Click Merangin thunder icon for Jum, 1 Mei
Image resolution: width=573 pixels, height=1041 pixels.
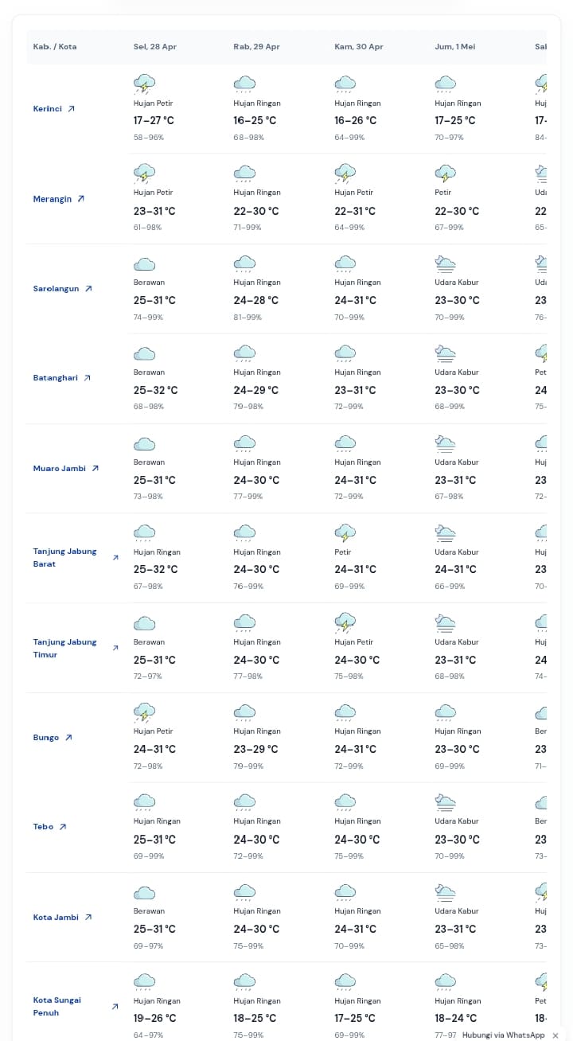tap(446, 173)
